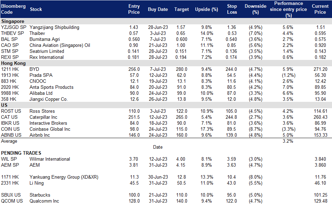This screenshot has height=210, width=332.
Task: Click the Jiangxi Copper Co. cell
Action: coord(49,99)
